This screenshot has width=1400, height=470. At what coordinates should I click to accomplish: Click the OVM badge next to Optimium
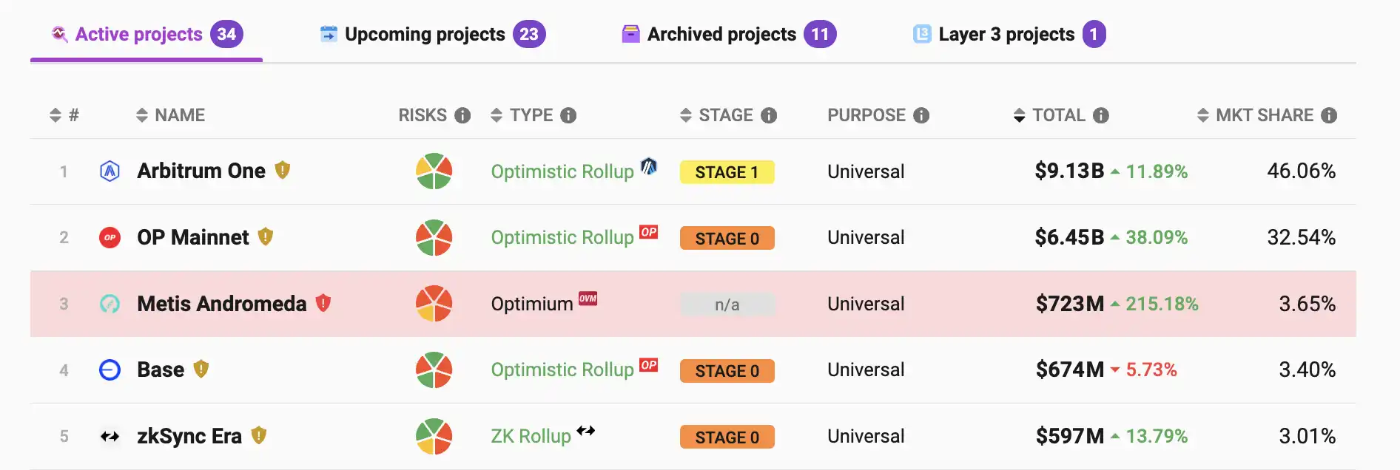tap(588, 299)
